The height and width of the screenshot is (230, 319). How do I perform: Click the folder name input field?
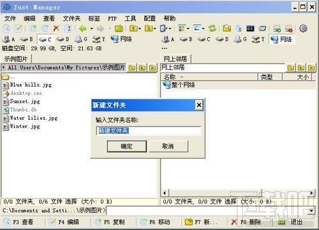[x=149, y=131]
